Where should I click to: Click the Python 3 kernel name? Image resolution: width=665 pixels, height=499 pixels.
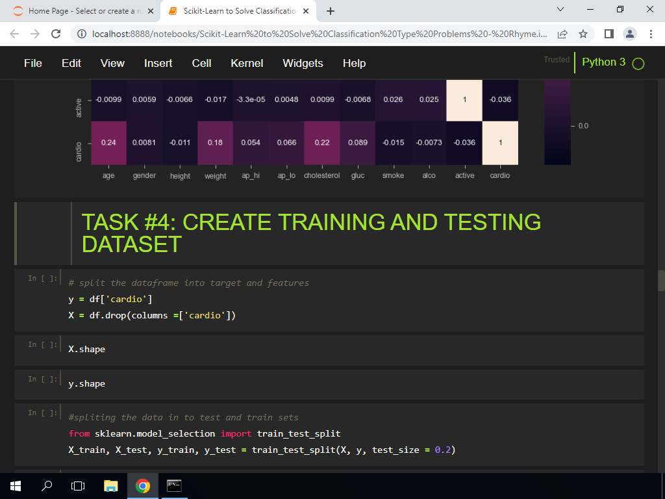point(602,62)
